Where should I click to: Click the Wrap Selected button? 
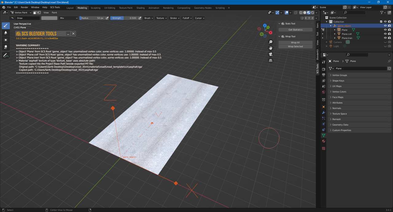click(295, 46)
